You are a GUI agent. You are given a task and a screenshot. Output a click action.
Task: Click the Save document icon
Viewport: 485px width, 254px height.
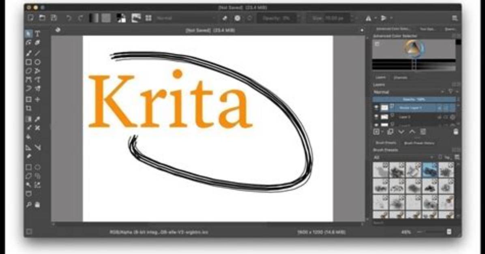point(54,18)
